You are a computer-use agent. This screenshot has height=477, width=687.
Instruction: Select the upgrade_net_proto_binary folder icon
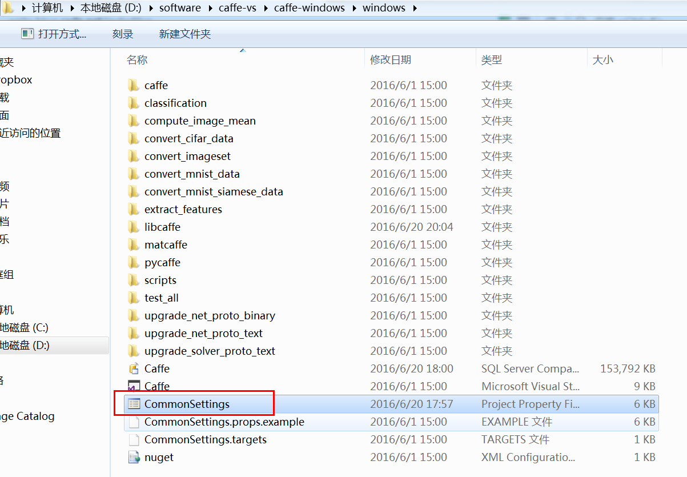[134, 315]
